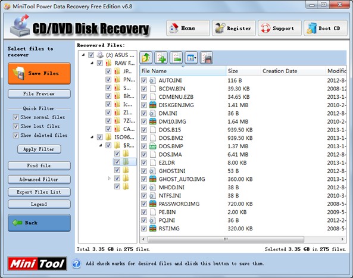Open the Support button in header
This screenshot has height=278, width=353.
coord(280,28)
